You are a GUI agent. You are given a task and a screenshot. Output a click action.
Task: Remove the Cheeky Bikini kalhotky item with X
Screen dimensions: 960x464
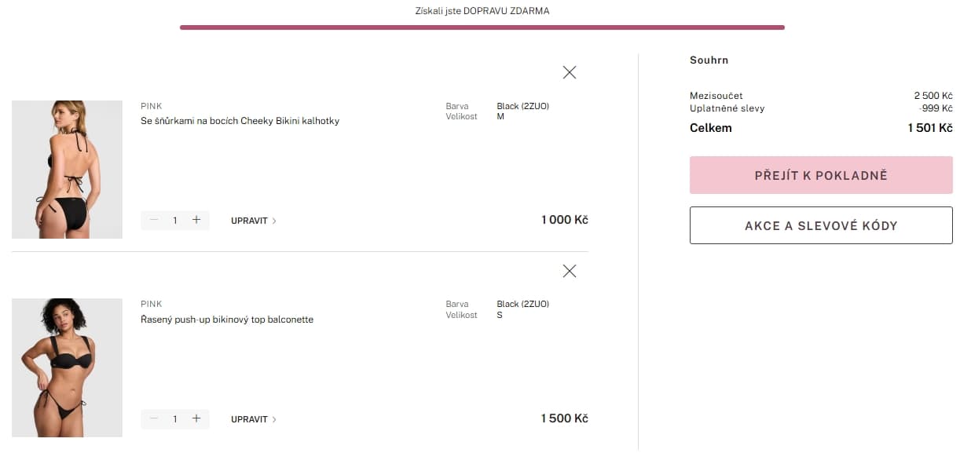coord(570,72)
